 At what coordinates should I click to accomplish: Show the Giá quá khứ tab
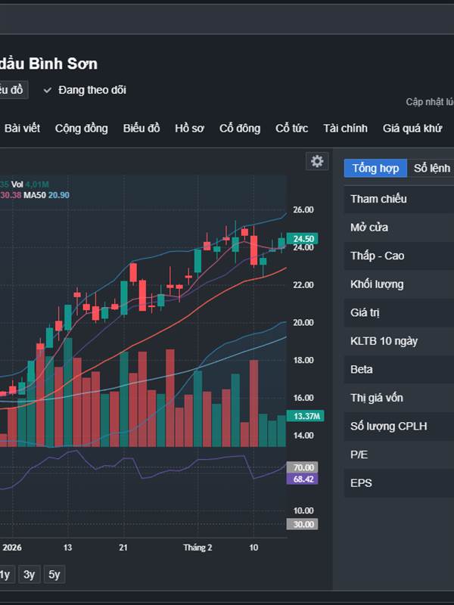[x=412, y=128]
